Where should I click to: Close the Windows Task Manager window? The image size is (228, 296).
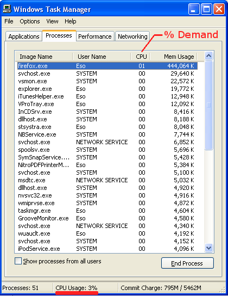(219, 9)
